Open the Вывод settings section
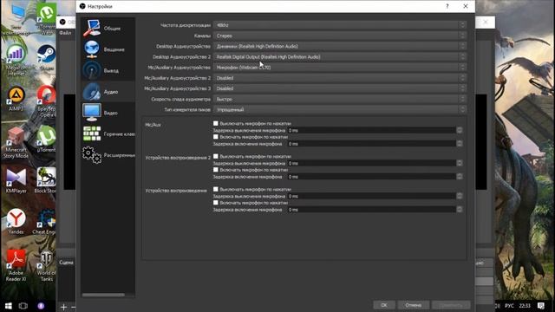The image size is (555, 312). click(x=108, y=71)
